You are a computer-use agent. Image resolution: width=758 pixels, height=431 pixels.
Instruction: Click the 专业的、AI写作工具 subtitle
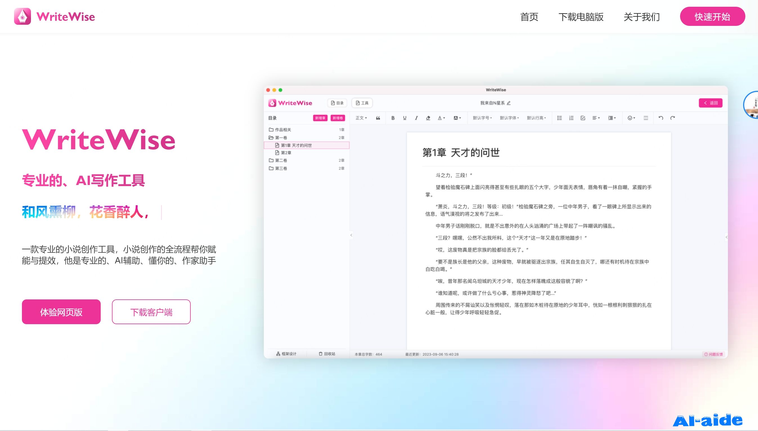(x=83, y=180)
